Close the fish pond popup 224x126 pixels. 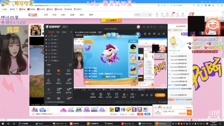point(138,34)
